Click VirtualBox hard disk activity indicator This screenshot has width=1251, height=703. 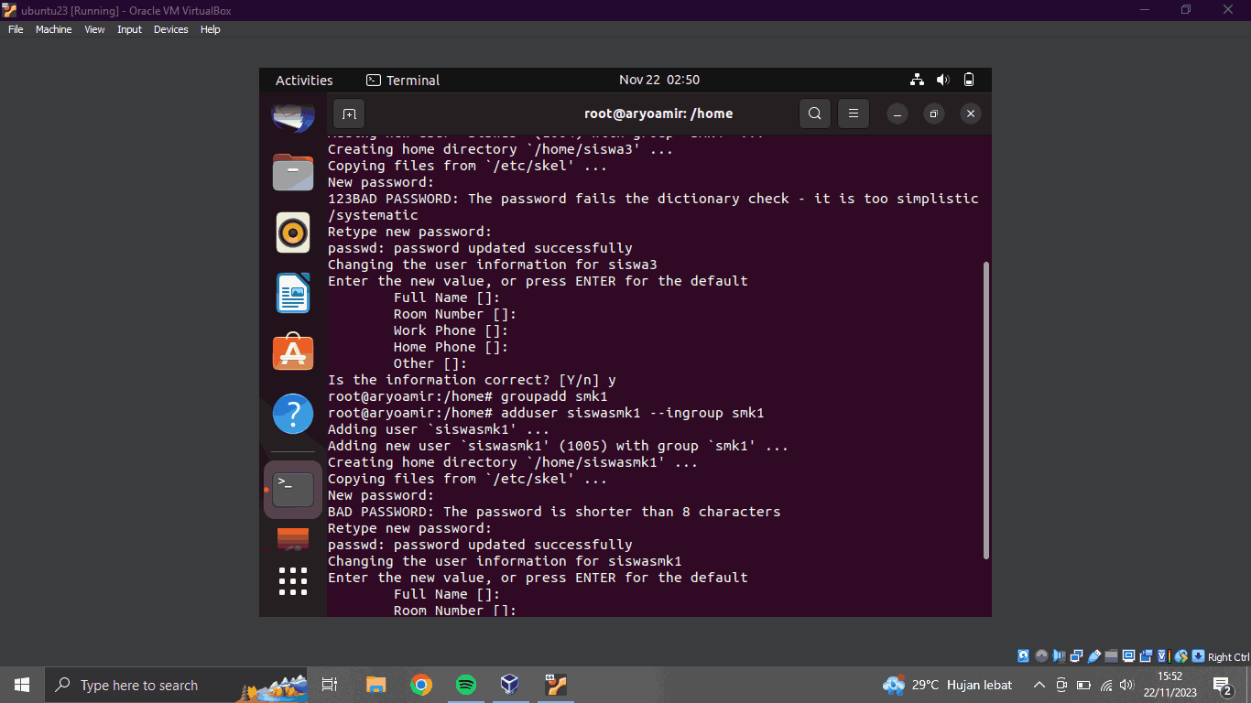tap(1023, 656)
